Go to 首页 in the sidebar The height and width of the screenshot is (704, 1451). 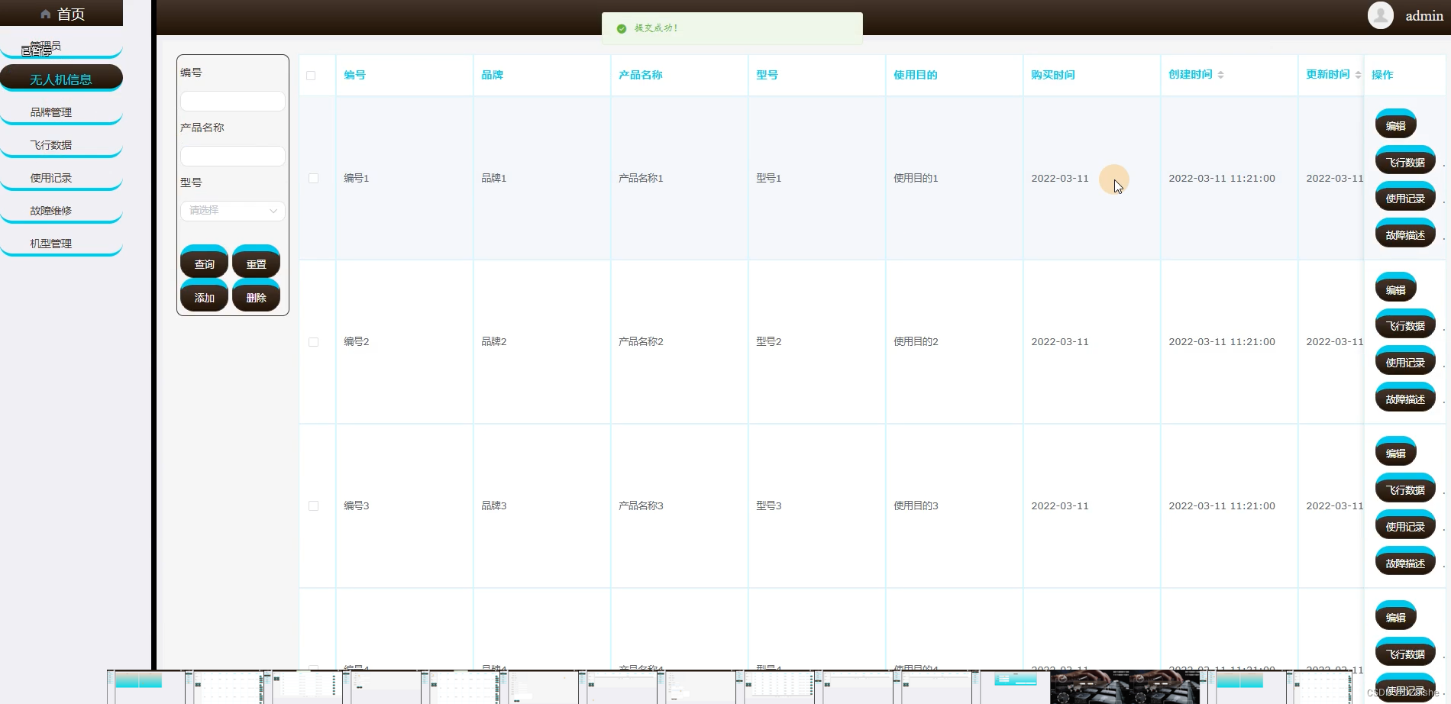pyautogui.click(x=61, y=14)
